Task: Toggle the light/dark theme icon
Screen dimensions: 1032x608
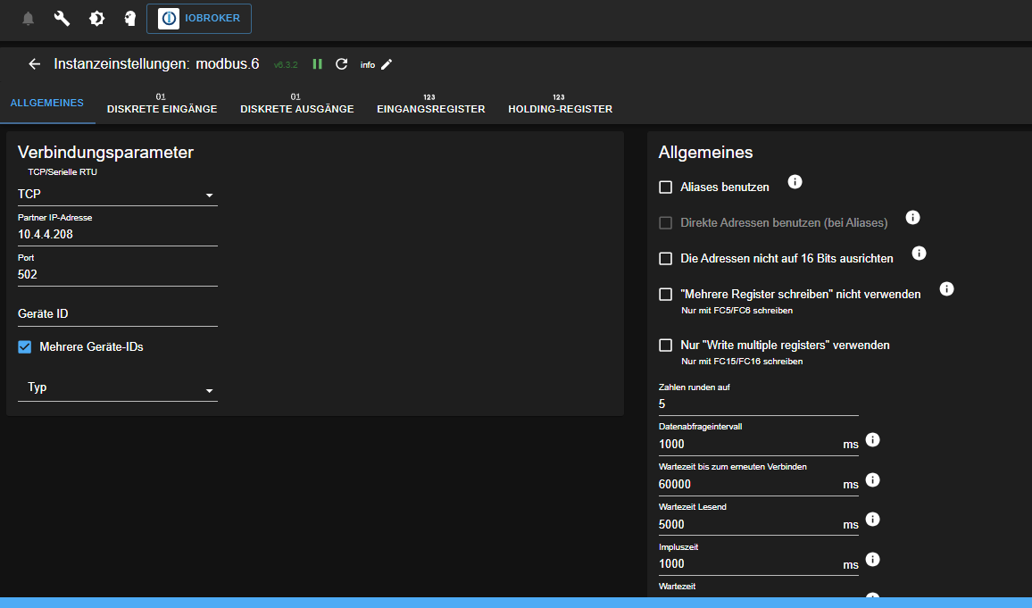Action: pyautogui.click(x=96, y=18)
